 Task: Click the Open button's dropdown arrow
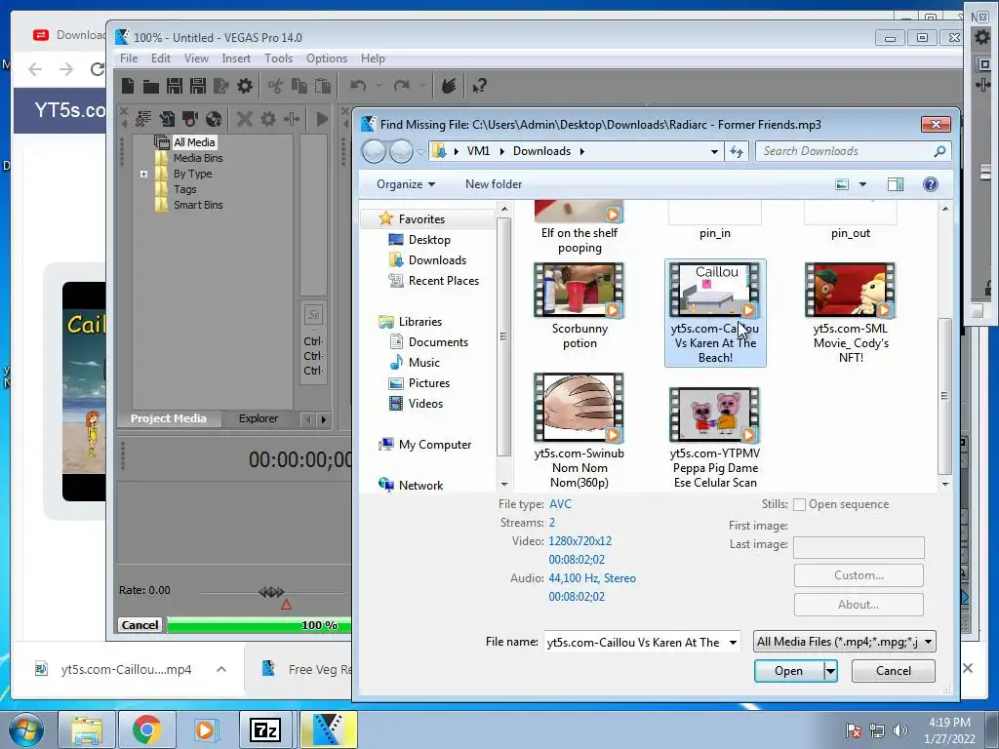(830, 671)
